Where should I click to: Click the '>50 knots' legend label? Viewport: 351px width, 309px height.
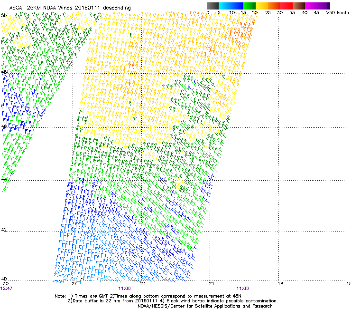pyautogui.click(x=337, y=13)
